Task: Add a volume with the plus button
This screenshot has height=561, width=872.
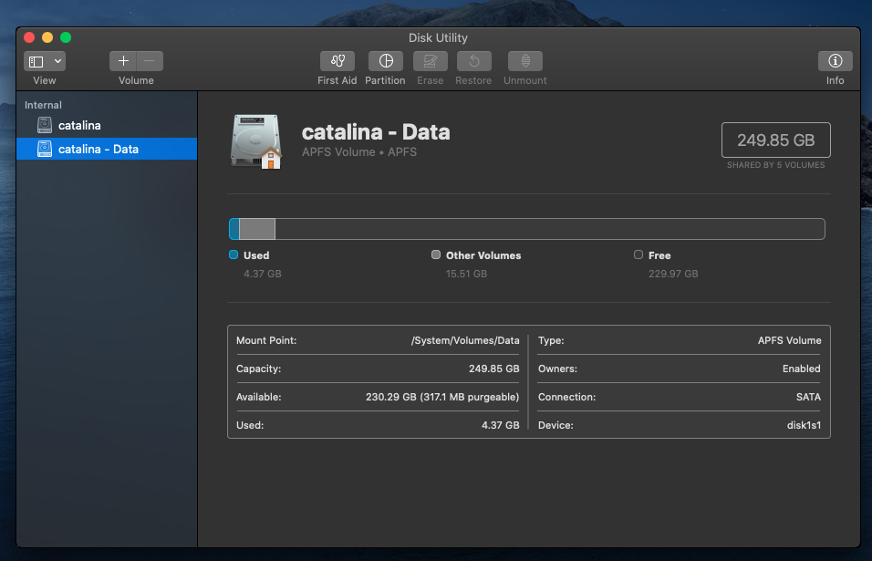Action: (x=123, y=60)
